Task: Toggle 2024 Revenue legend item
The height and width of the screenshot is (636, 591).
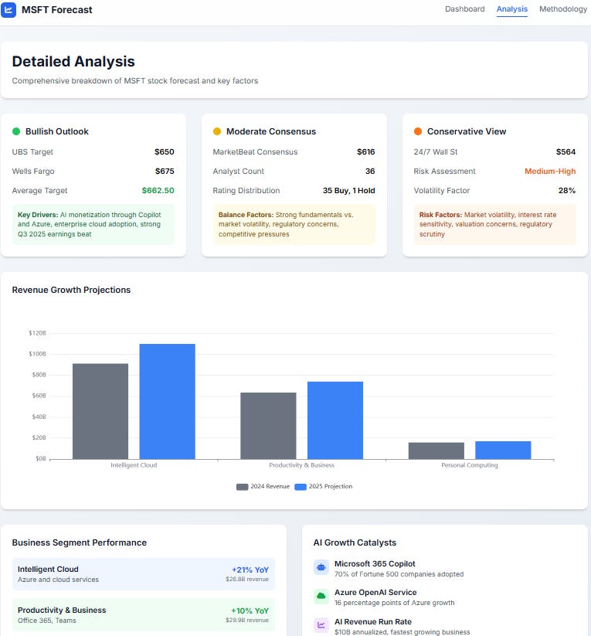Action: pos(263,487)
